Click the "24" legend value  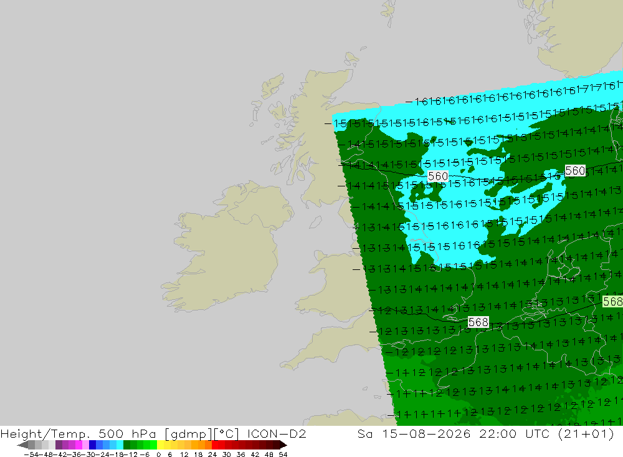click(212, 455)
